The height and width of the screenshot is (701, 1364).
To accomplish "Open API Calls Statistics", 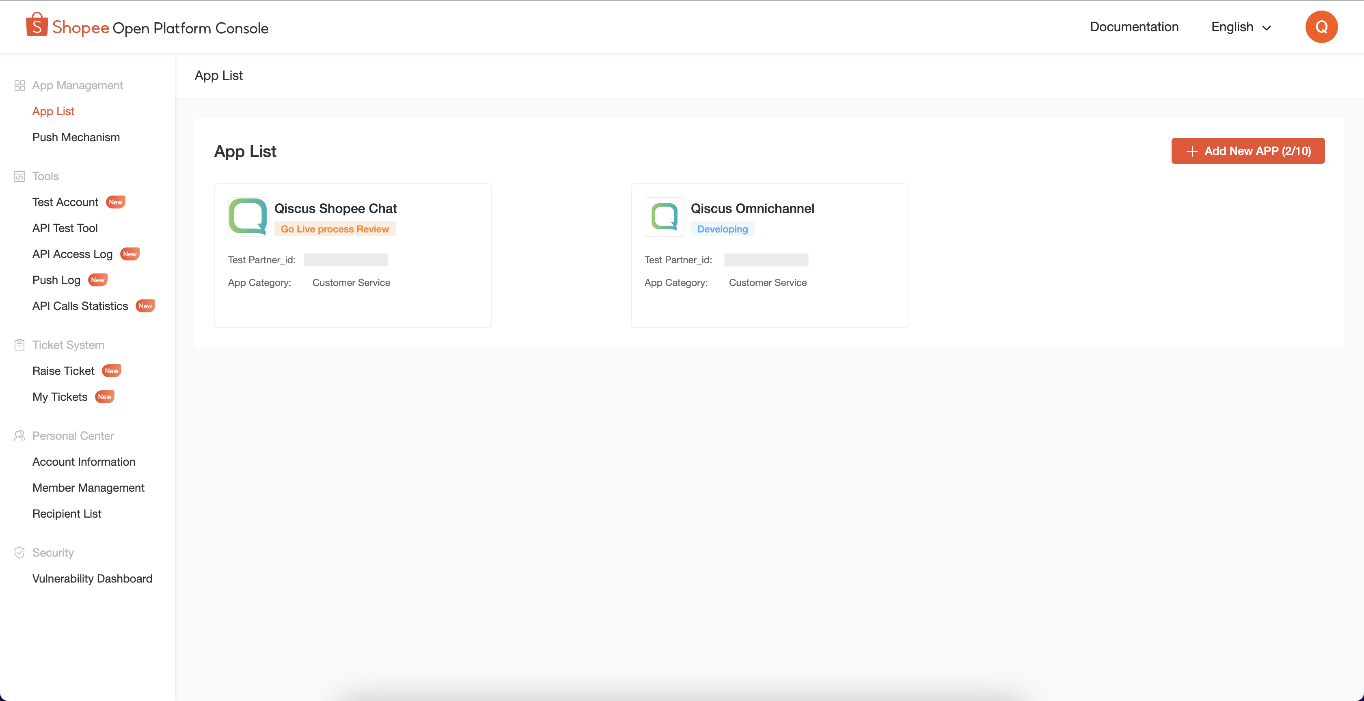I will (80, 306).
